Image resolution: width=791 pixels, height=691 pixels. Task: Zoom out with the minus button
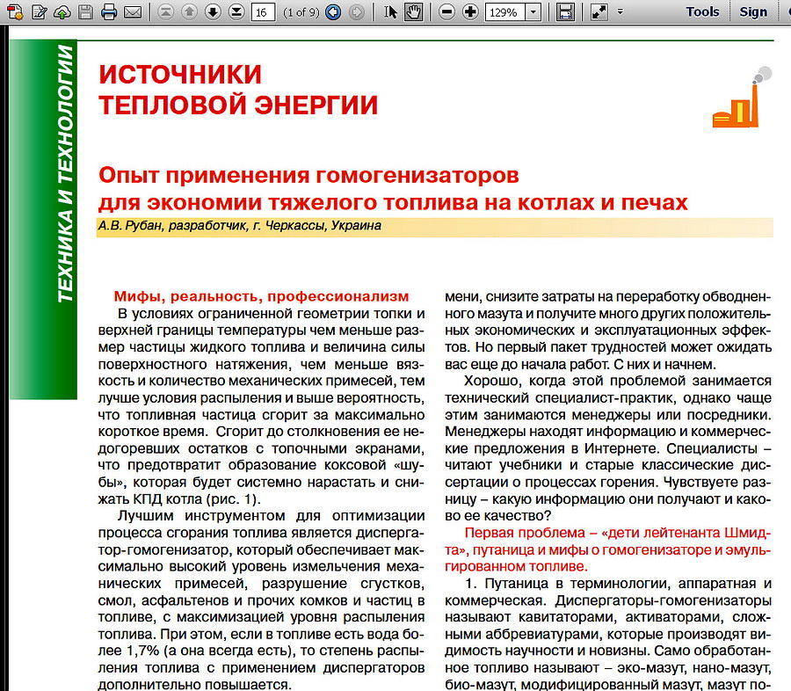pyautogui.click(x=447, y=11)
